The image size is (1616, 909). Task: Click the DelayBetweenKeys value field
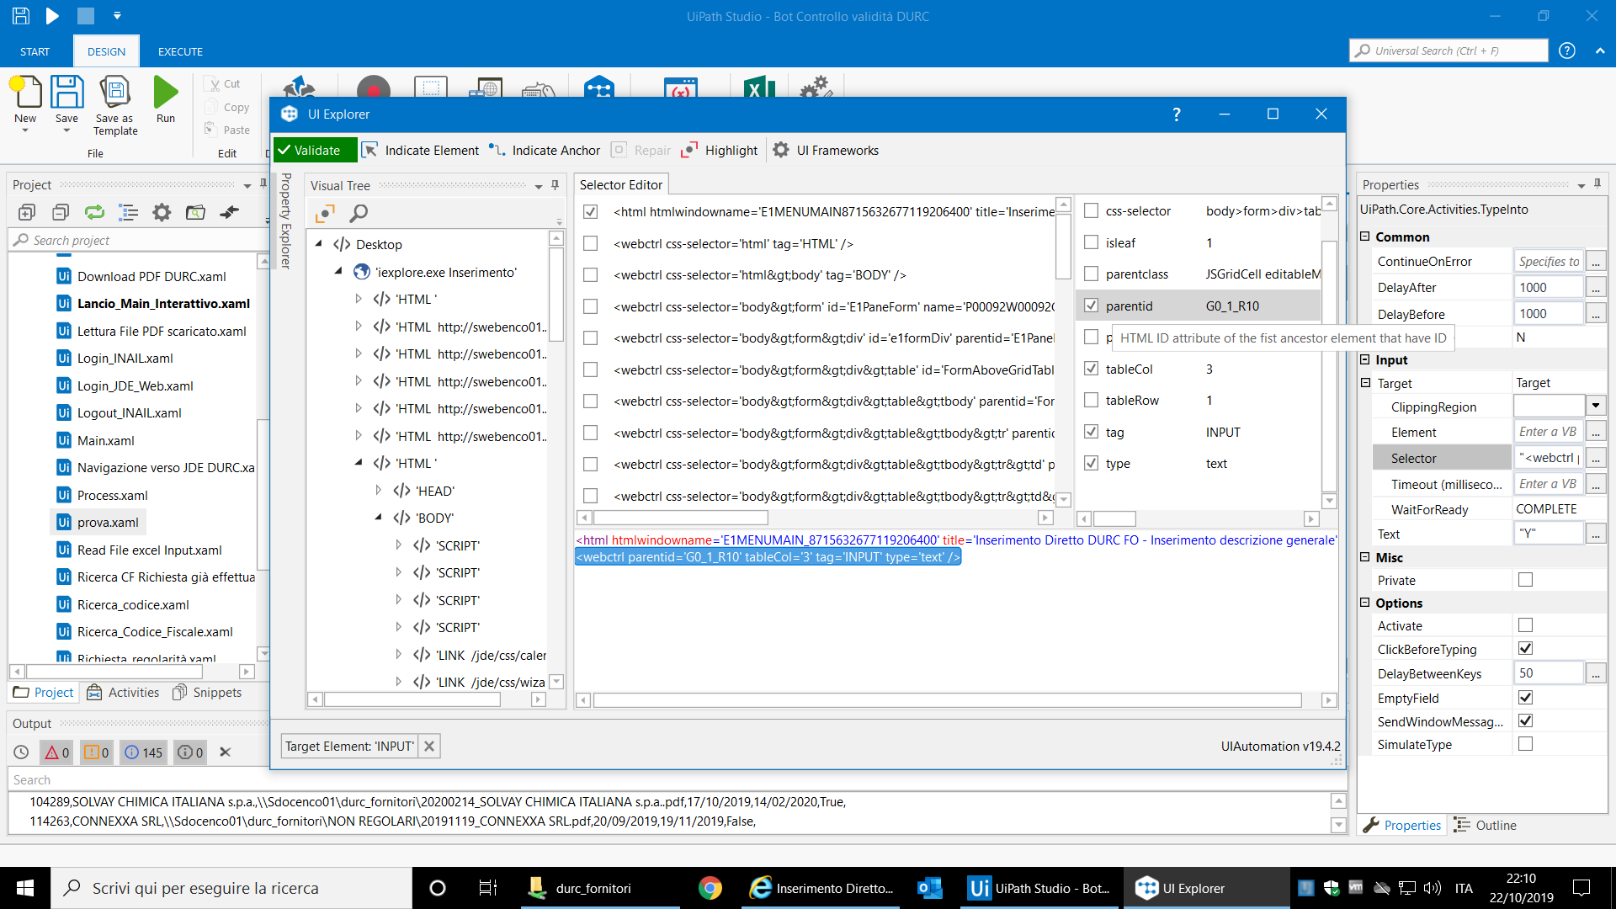click(1547, 673)
